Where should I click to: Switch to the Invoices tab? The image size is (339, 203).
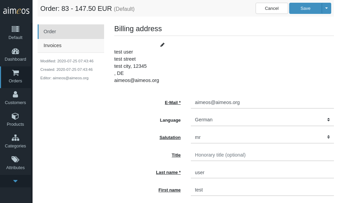coord(71,45)
